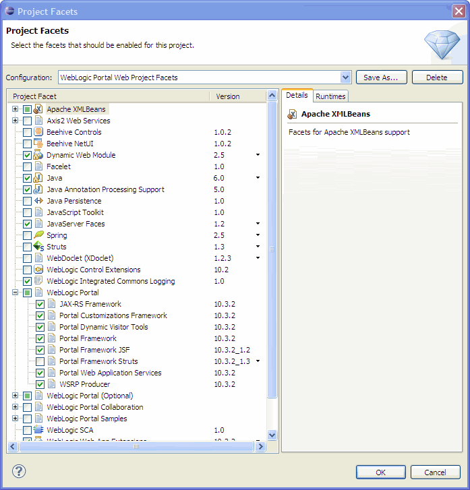Click the Axis2 Web Services document icon
470x490 pixels.
pos(39,121)
